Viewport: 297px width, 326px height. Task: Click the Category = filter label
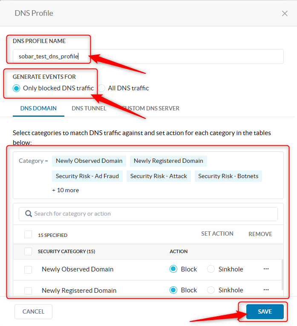33,161
